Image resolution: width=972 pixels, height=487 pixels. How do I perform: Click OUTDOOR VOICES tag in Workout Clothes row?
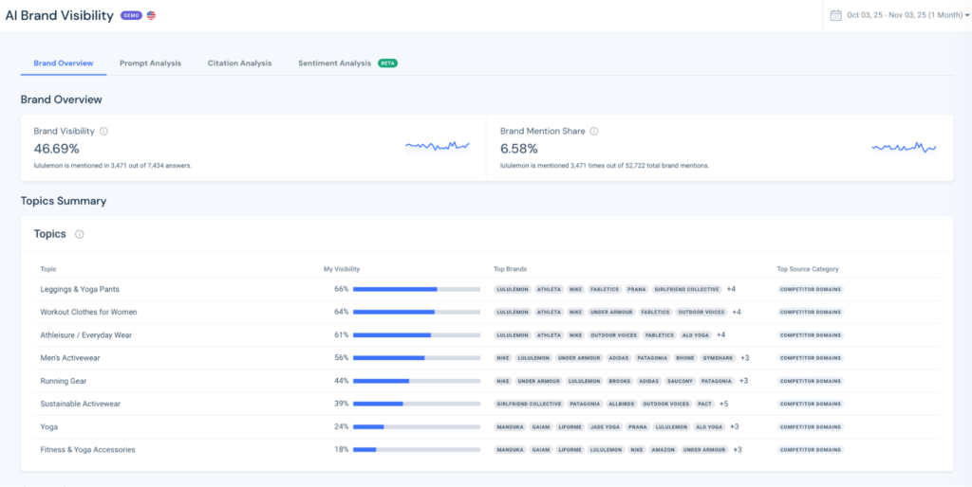tap(701, 312)
